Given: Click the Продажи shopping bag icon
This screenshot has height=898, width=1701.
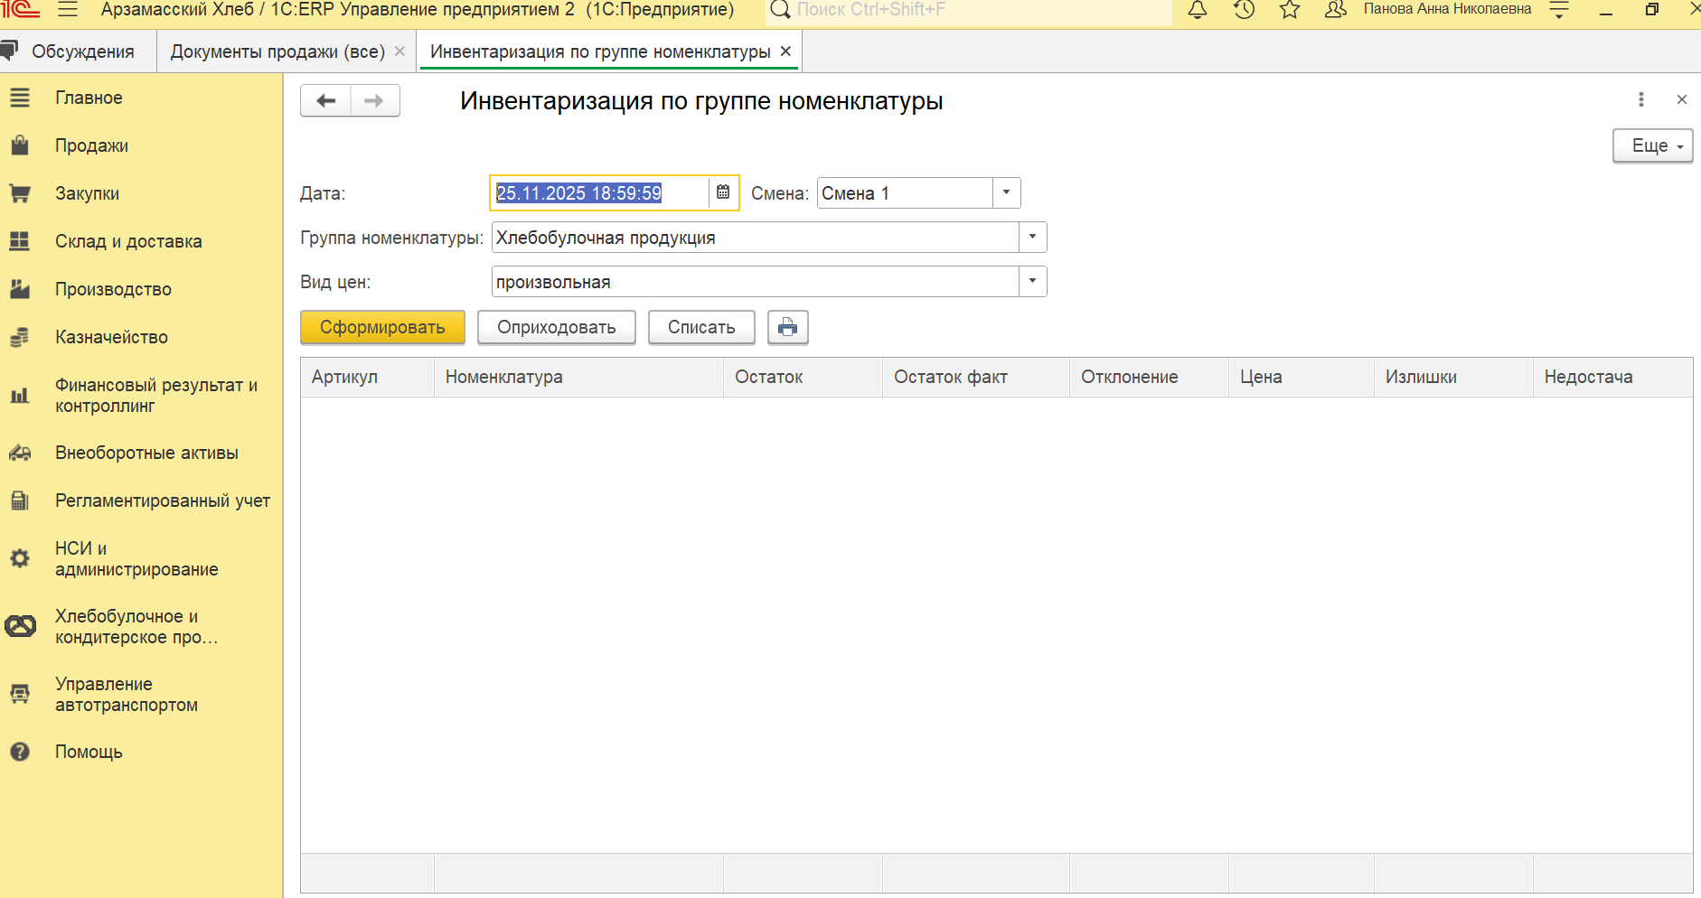Looking at the screenshot, I should tap(20, 145).
